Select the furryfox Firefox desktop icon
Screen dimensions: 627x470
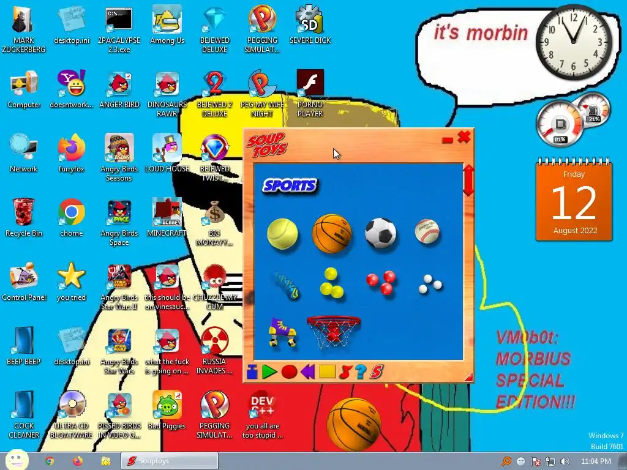[71, 153]
